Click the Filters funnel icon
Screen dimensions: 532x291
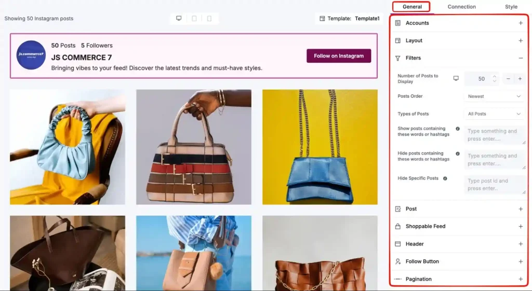[x=397, y=58]
